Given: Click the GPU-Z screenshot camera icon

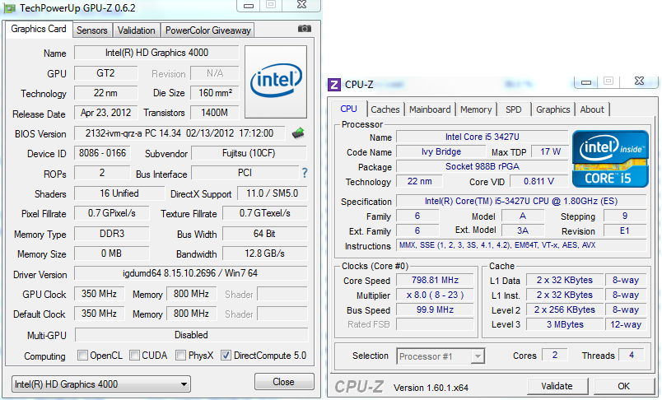Looking at the screenshot, I should tap(305, 29).
